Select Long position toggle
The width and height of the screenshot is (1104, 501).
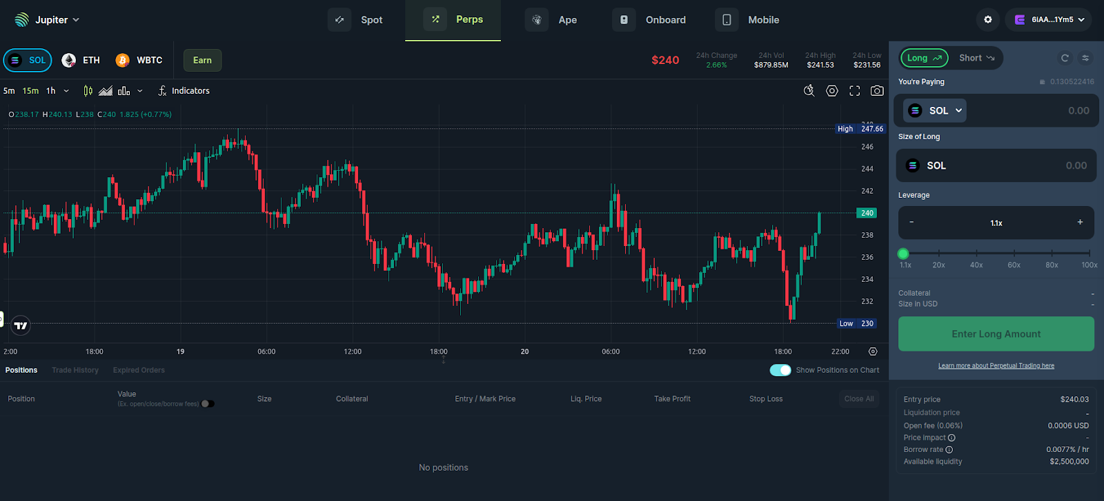pos(924,58)
